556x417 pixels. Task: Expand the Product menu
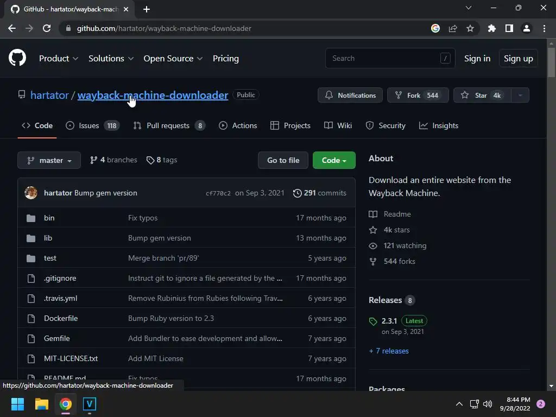[x=59, y=59]
